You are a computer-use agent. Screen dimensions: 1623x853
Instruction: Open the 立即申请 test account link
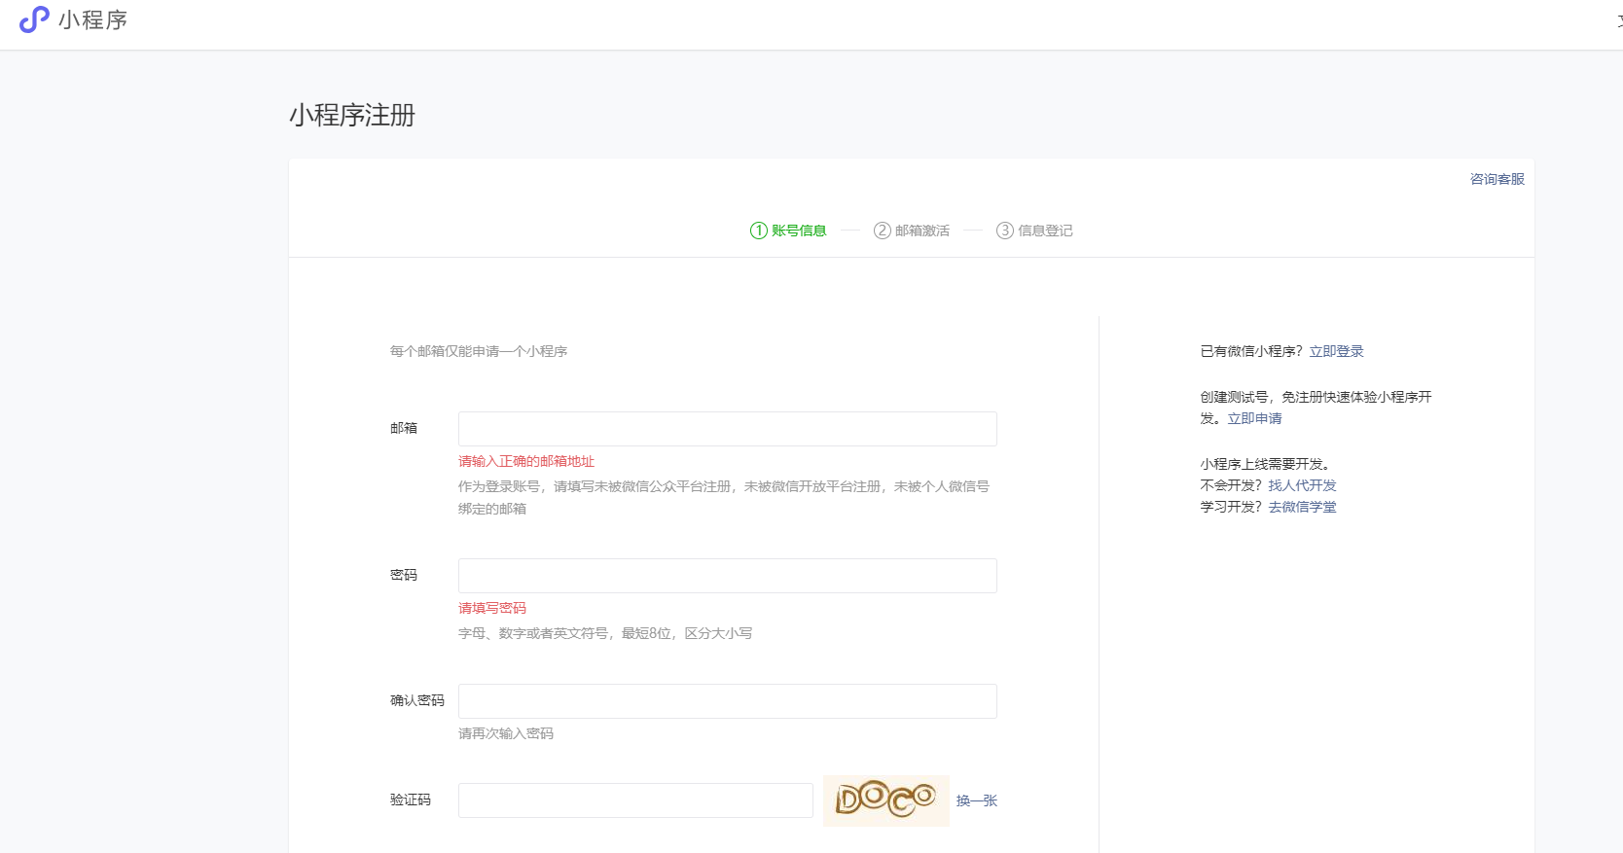(x=1254, y=418)
